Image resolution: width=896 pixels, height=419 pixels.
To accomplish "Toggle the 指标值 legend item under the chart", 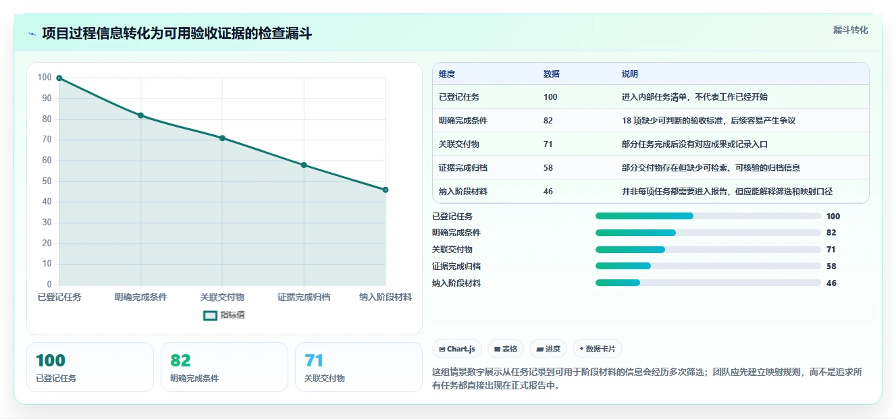I will [224, 315].
